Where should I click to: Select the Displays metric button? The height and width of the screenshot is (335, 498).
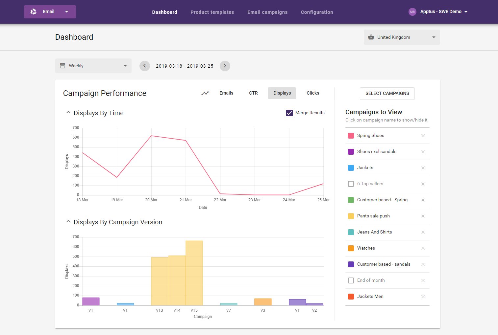coord(282,93)
